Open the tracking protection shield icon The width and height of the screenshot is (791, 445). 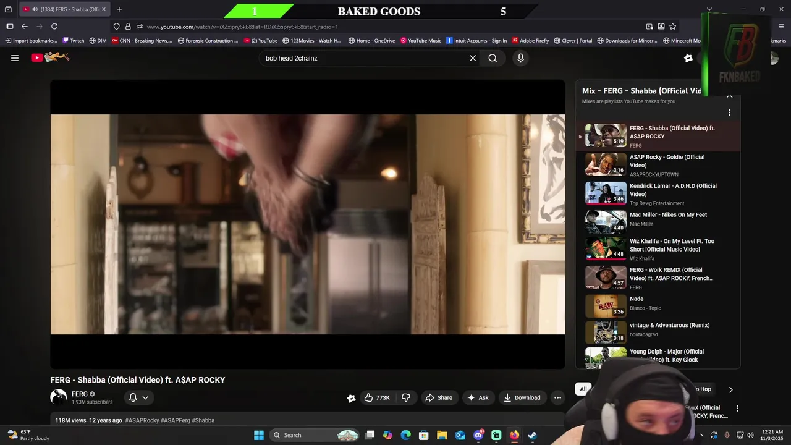coord(116,27)
